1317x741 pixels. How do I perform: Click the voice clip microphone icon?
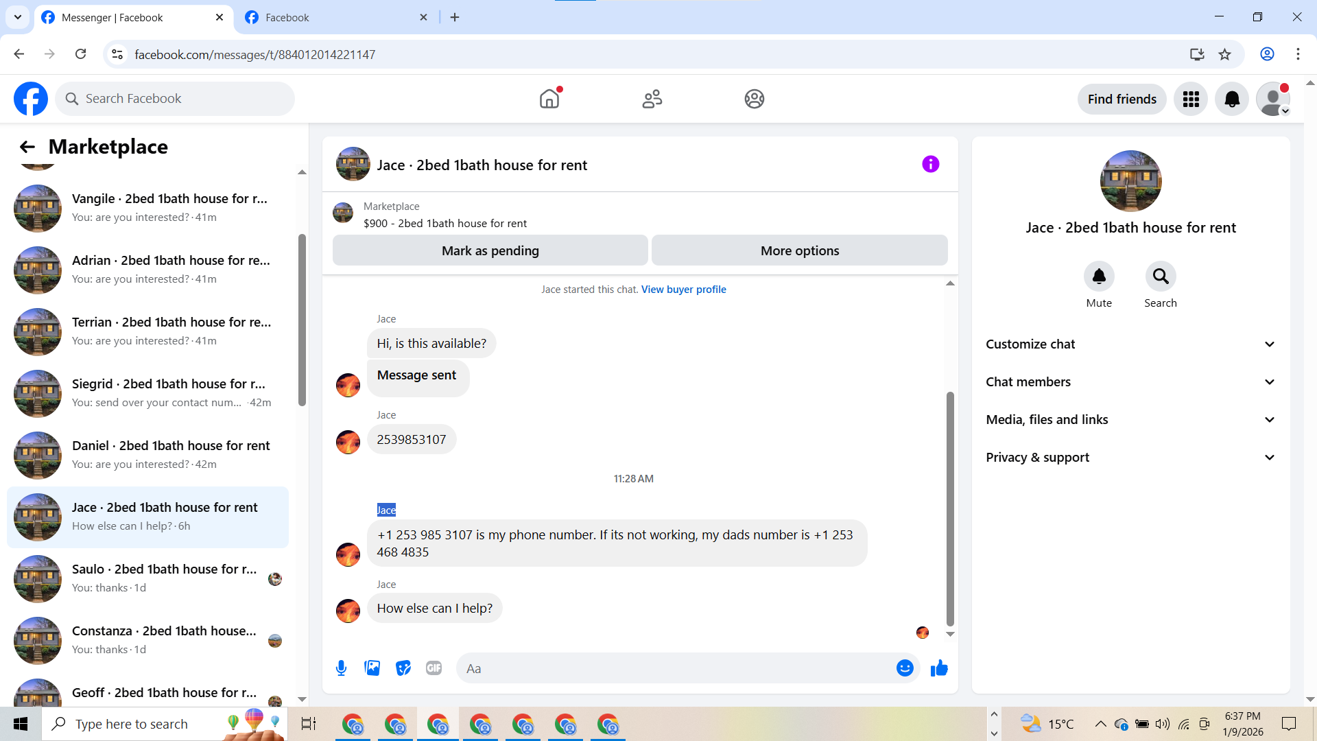[x=341, y=668]
